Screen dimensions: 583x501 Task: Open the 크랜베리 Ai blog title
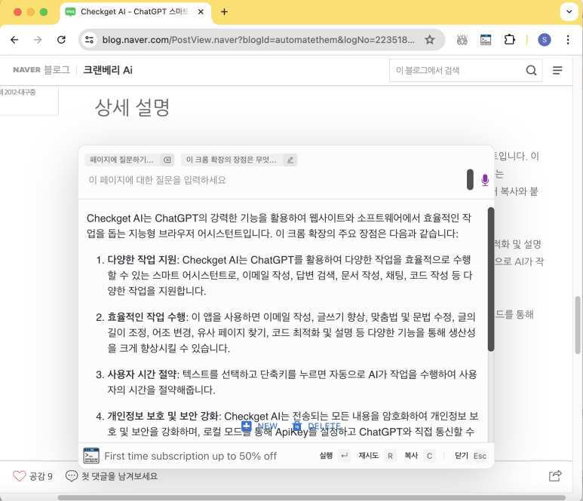pyautogui.click(x=108, y=70)
